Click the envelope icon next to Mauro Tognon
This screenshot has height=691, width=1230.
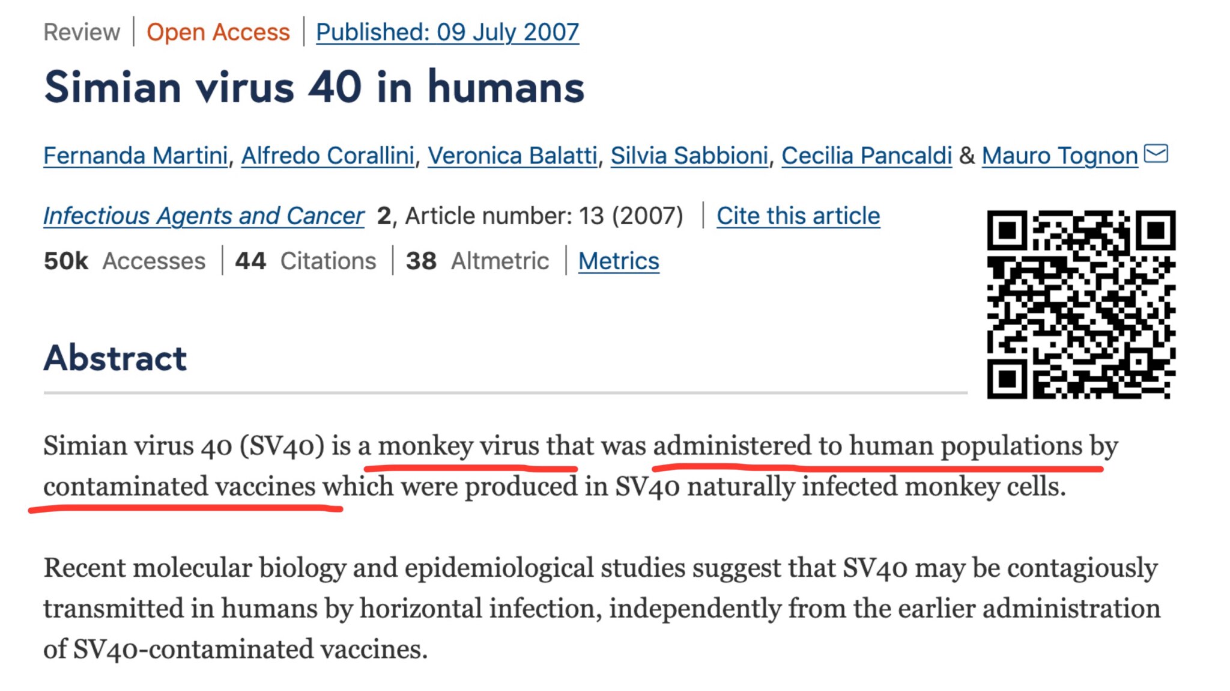pos(1157,155)
